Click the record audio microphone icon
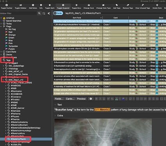This screenshot has width=166, height=146. [154, 99]
